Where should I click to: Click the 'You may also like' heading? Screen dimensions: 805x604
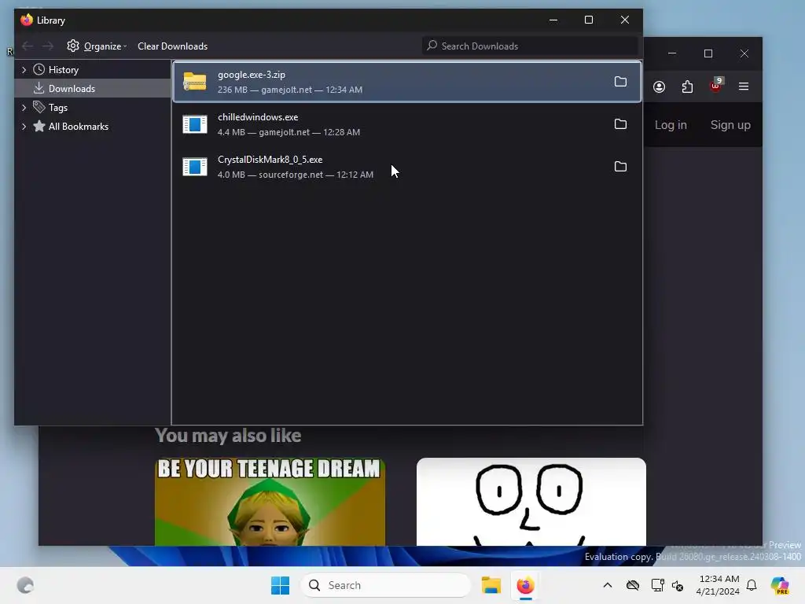pyautogui.click(x=228, y=436)
